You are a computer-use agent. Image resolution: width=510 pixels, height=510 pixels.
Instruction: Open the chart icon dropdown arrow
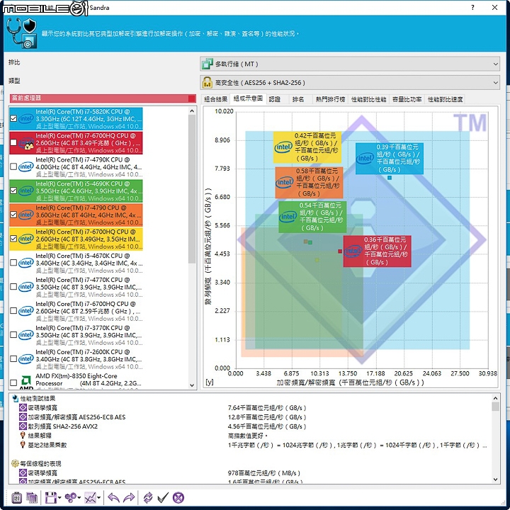(99, 498)
